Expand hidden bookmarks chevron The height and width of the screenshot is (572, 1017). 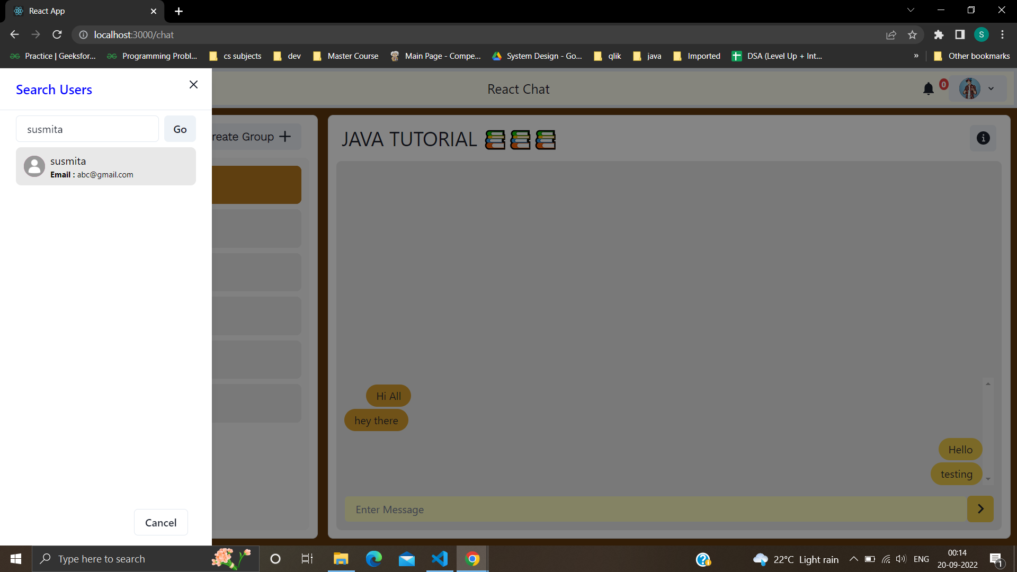(916, 56)
